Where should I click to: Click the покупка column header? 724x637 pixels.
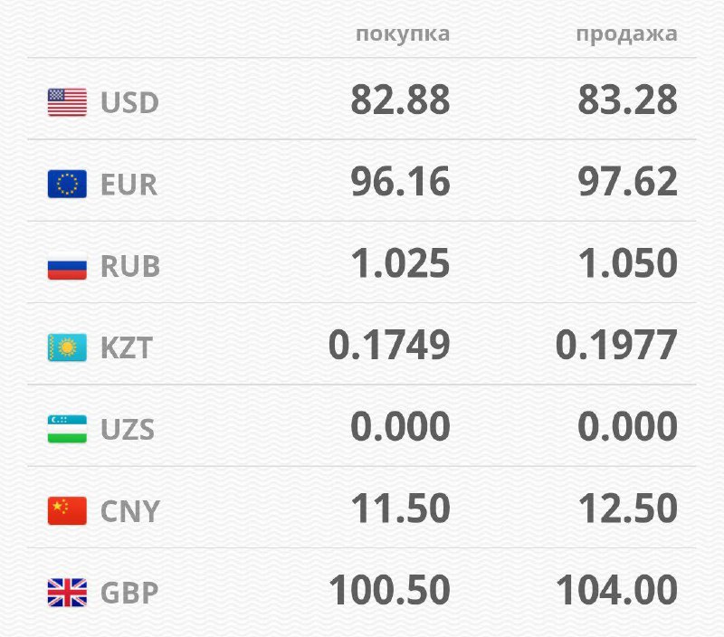pos(403,34)
